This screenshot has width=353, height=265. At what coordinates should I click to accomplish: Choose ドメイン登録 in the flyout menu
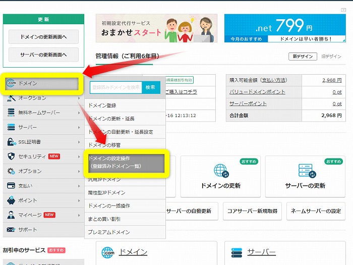pos(102,105)
